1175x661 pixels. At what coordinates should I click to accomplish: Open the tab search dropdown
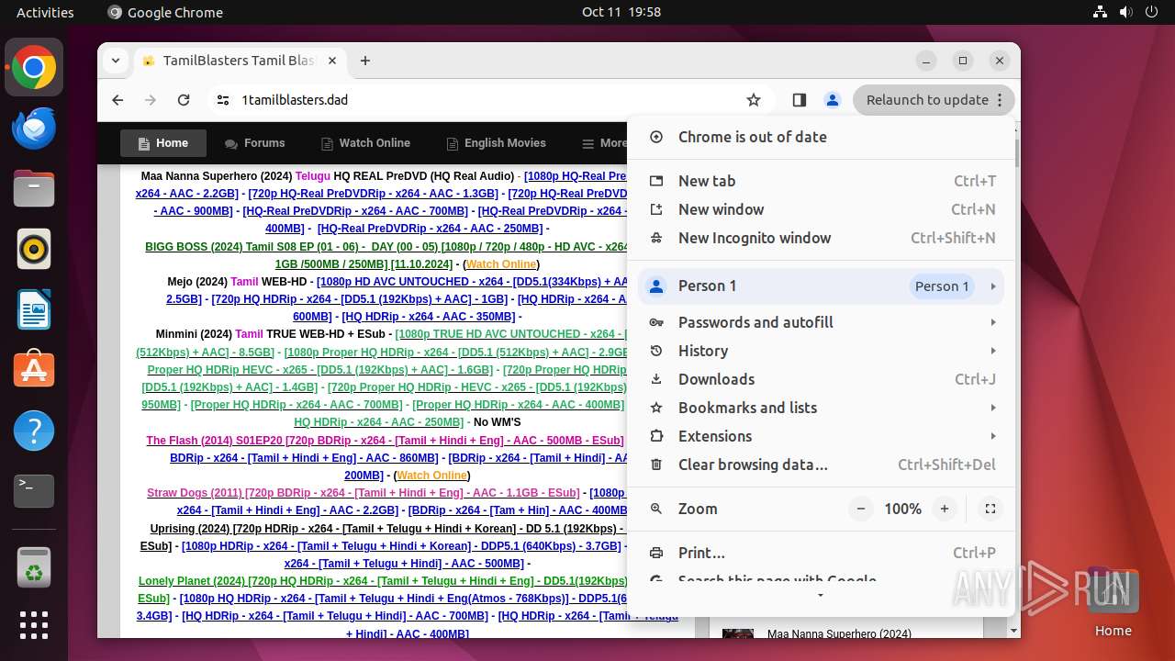click(116, 61)
